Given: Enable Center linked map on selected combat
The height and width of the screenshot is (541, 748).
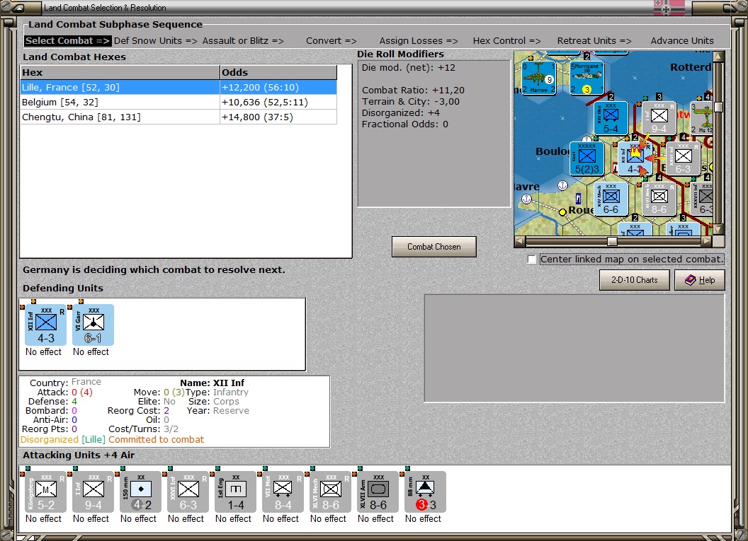Looking at the screenshot, I should [532, 259].
